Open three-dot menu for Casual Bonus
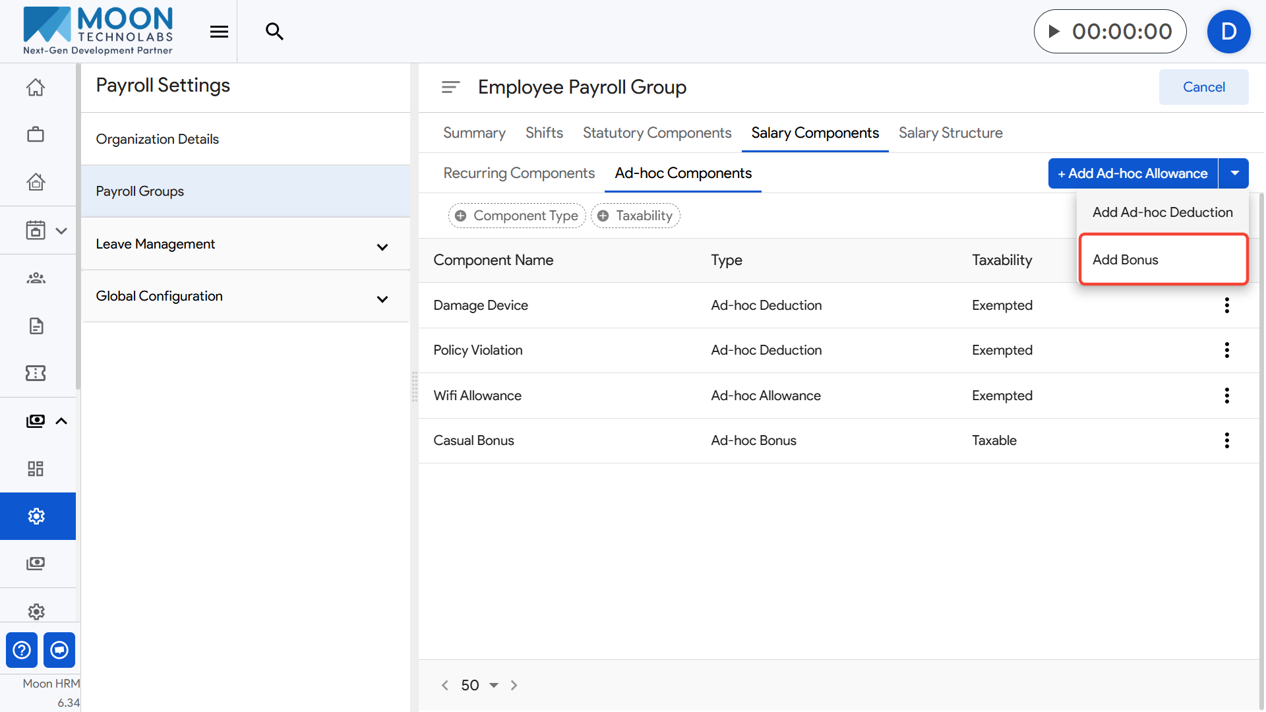The image size is (1266, 712). point(1226,440)
